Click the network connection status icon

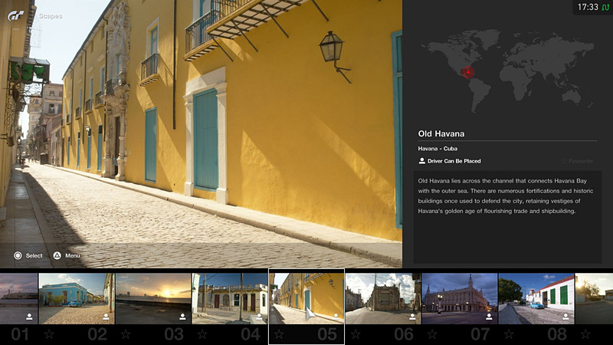pos(605,7)
